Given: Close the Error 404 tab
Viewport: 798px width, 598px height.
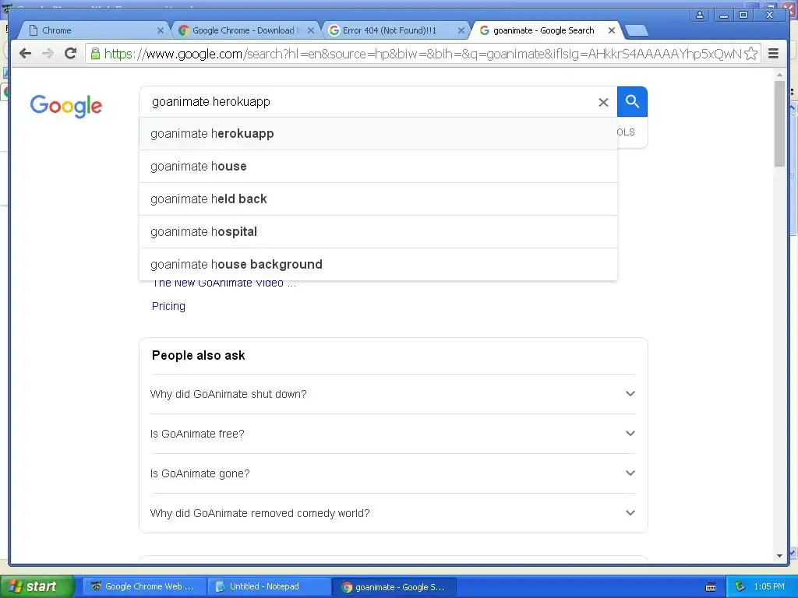Looking at the screenshot, I should [461, 30].
